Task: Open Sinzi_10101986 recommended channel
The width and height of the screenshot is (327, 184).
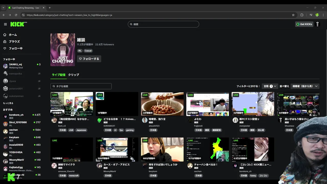Action: pyautogui.click(x=21, y=124)
